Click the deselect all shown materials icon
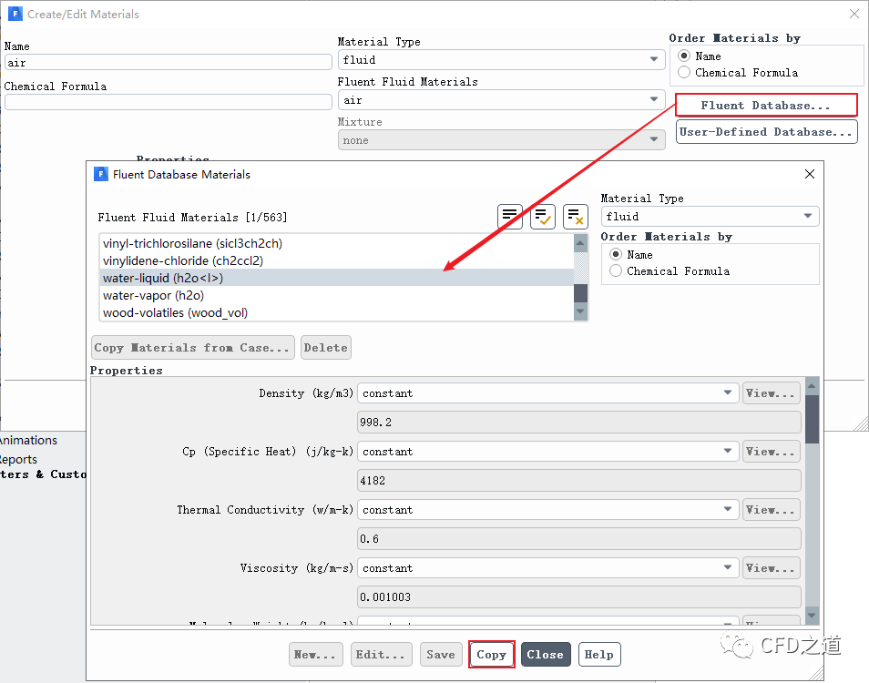 575,217
